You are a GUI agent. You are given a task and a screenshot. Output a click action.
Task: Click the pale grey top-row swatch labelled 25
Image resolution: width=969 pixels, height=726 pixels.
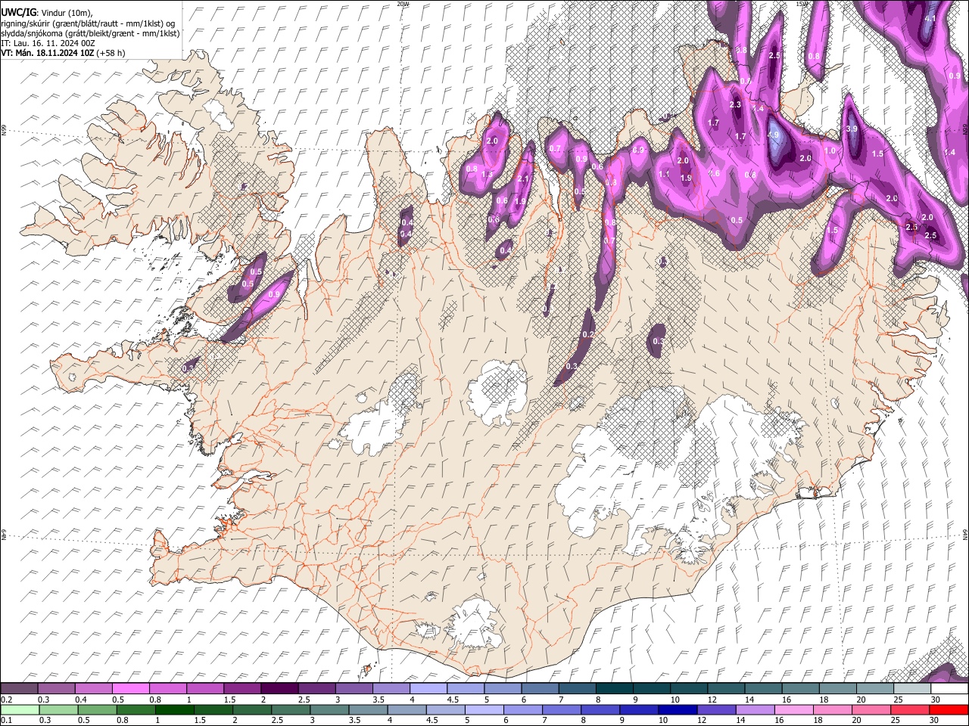tap(913, 689)
